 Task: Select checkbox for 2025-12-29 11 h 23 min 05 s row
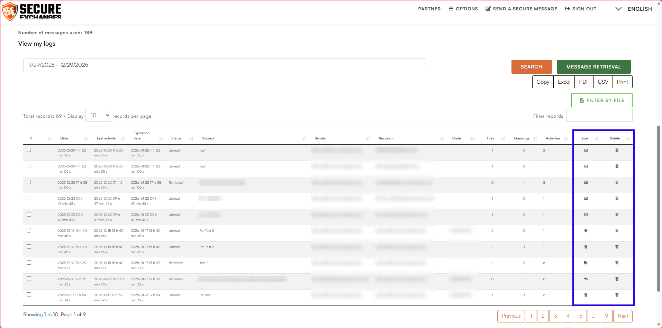click(29, 166)
